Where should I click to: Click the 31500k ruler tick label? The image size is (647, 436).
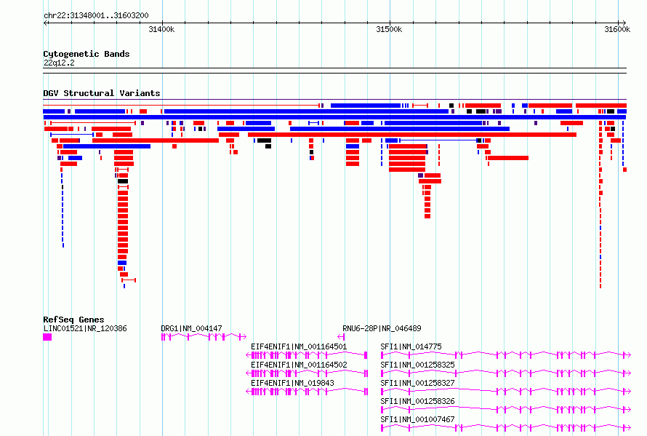click(x=389, y=29)
